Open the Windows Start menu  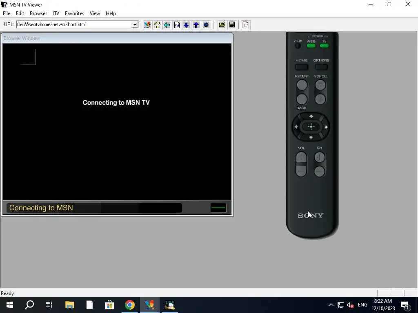click(10, 305)
